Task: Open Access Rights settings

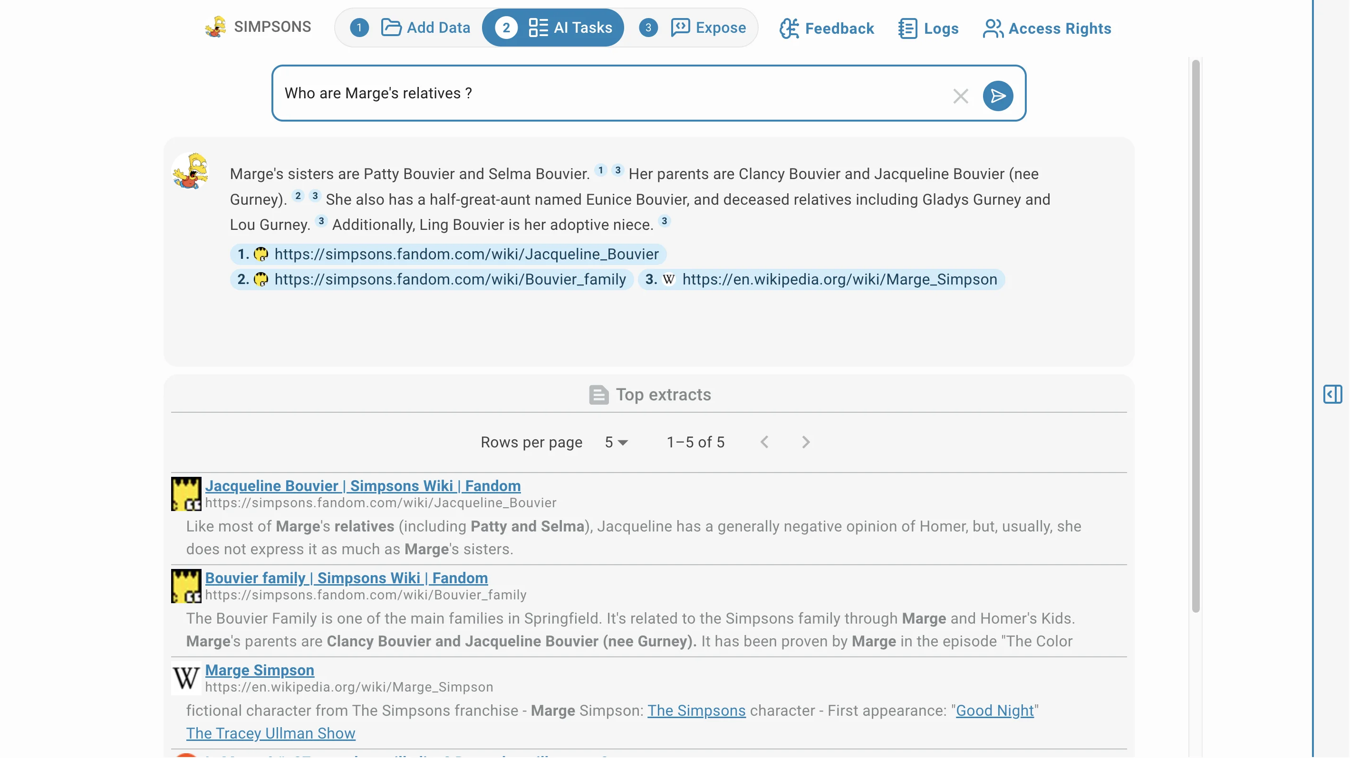Action: coord(1047,28)
